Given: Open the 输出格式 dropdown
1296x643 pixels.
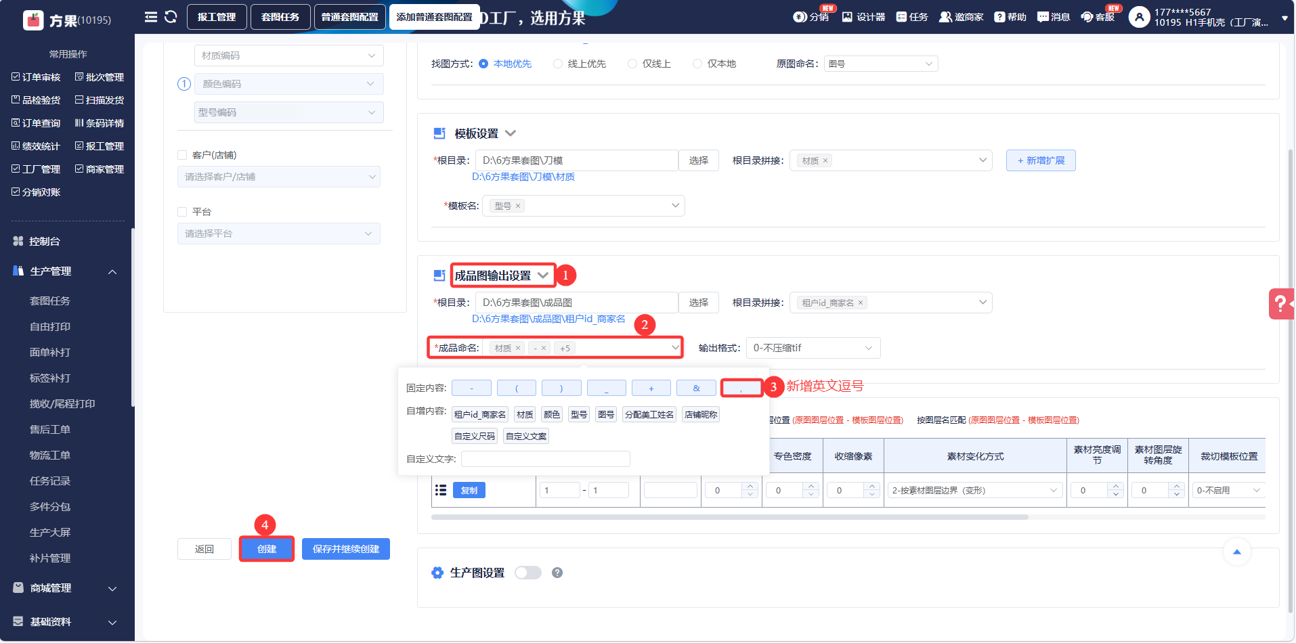Looking at the screenshot, I should [x=813, y=348].
